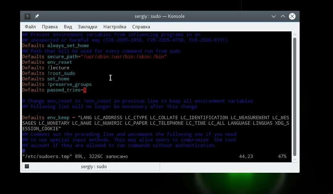Click the '47%' file position indicator
Image resolution: width=333 pixels, height=194 pixels.
coord(282,156)
